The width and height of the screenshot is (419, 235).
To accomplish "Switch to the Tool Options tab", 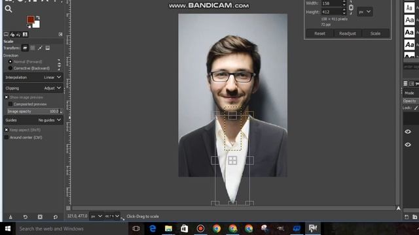I will tap(6, 35).
